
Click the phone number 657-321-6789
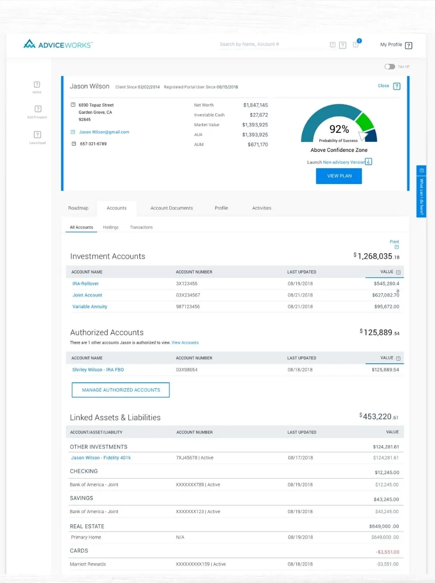point(93,144)
